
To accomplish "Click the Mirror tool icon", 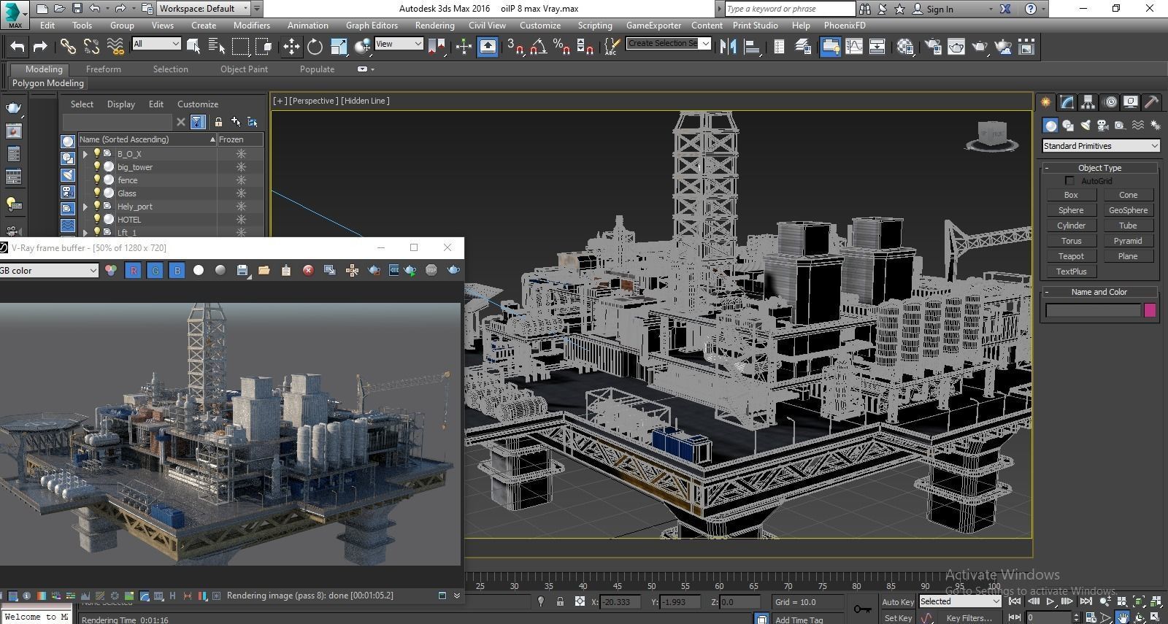I will pyautogui.click(x=728, y=47).
